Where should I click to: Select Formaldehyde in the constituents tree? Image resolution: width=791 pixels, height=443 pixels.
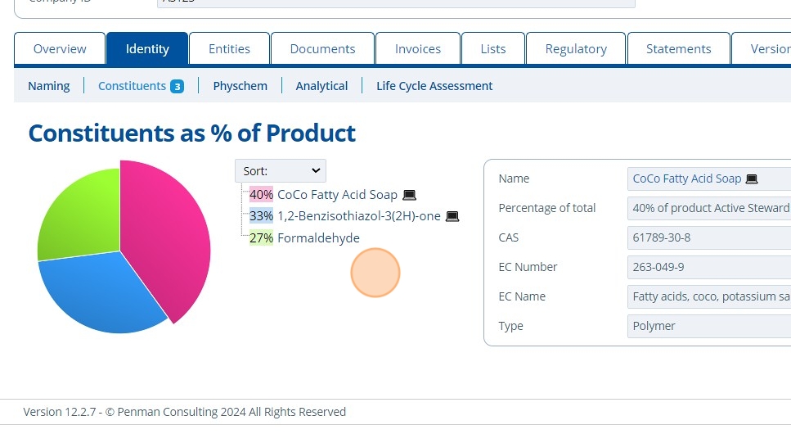coord(318,238)
